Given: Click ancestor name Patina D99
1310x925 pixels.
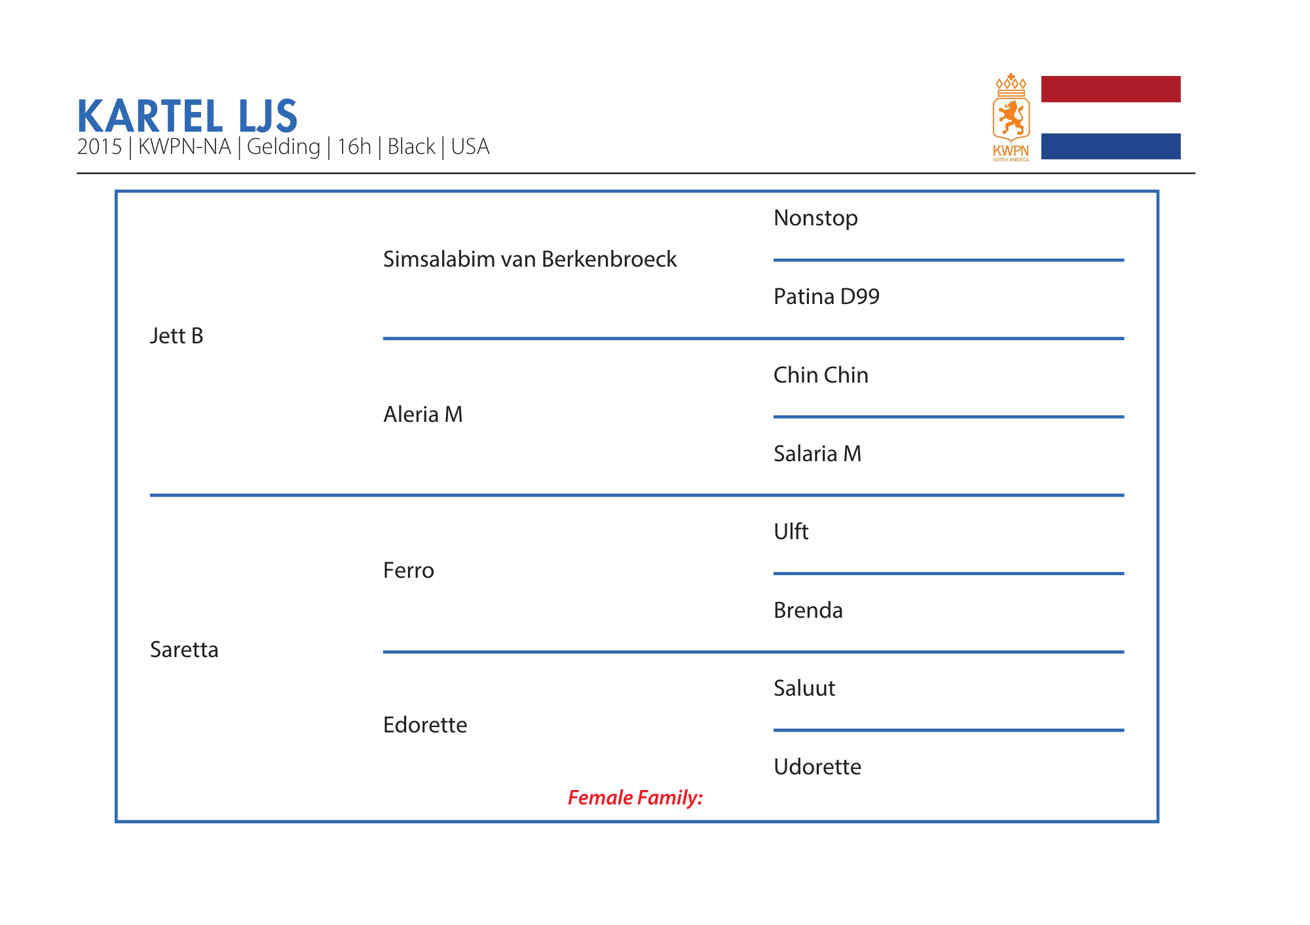Looking at the screenshot, I should (826, 297).
